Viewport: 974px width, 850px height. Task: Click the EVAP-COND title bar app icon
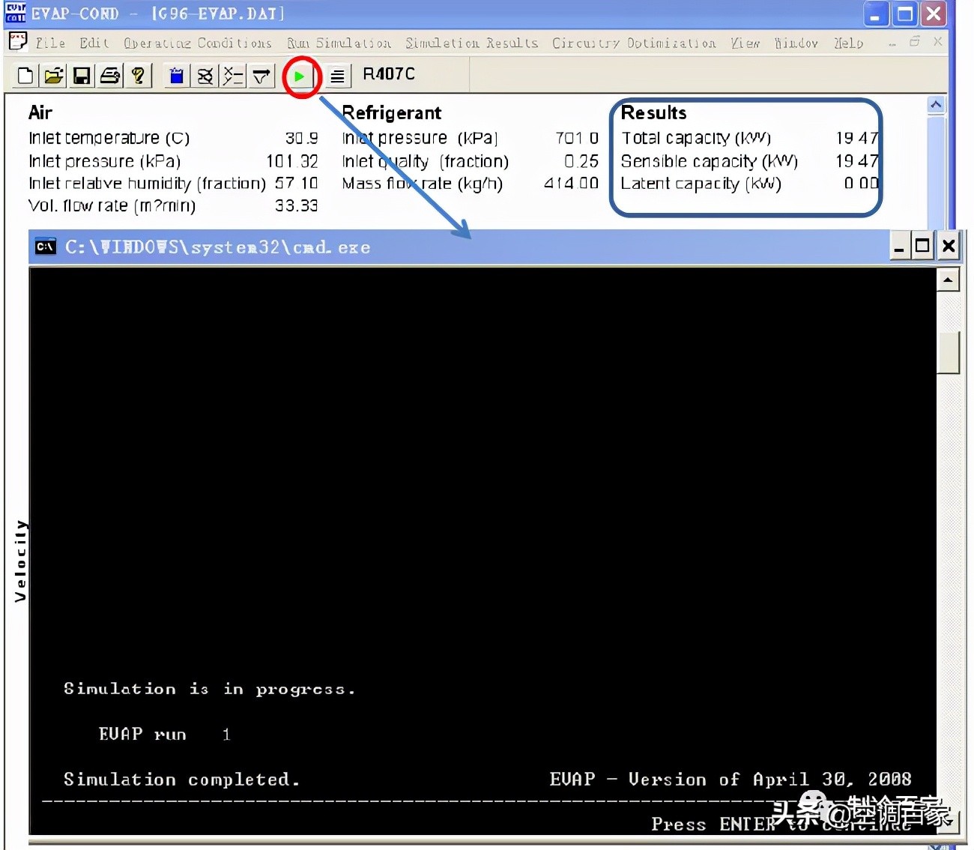[16, 13]
